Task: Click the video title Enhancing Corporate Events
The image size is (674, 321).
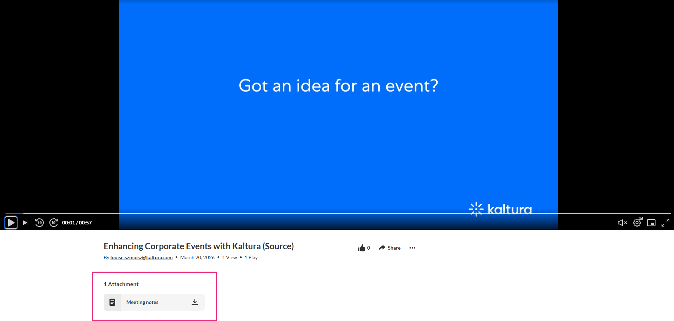Action: (199, 246)
